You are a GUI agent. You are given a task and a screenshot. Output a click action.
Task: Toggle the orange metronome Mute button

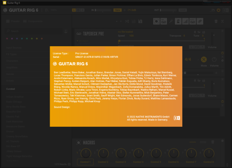[x=204, y=60]
